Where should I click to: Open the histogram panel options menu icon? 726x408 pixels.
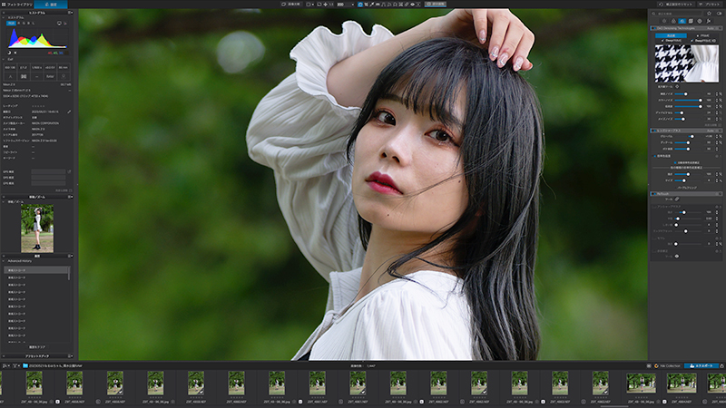pyautogui.click(x=71, y=13)
